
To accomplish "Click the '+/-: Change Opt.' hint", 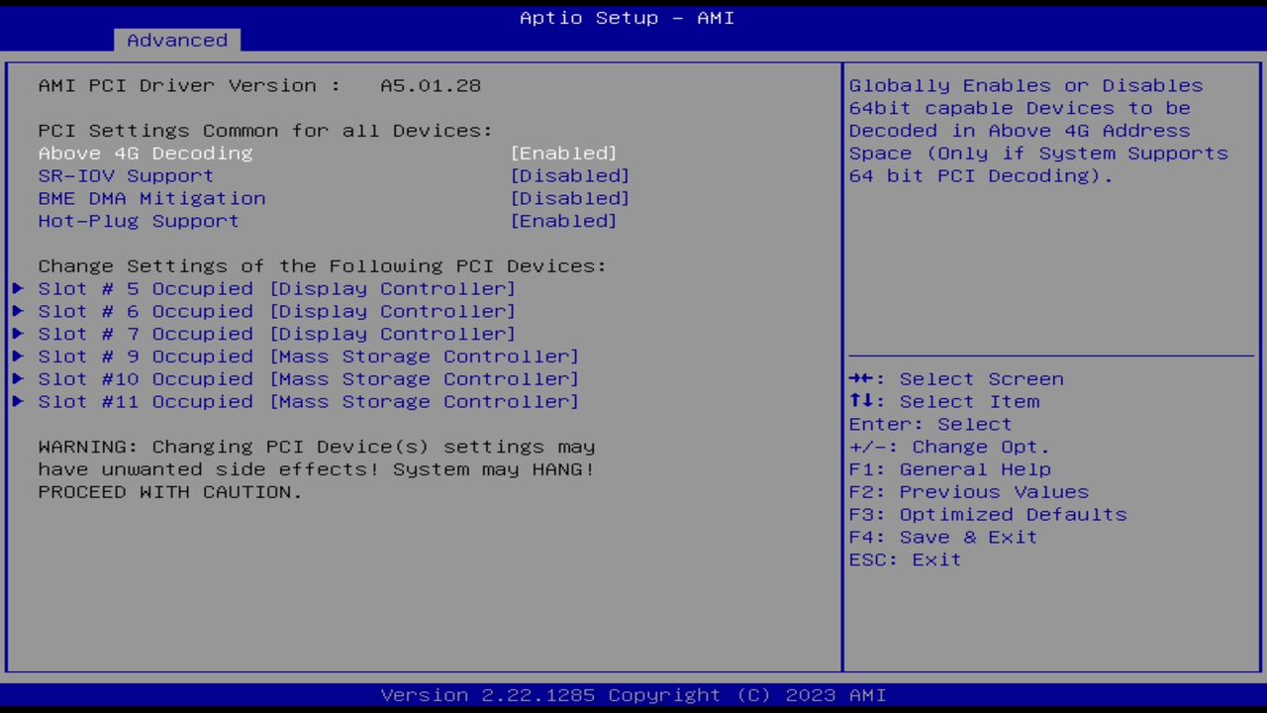I will [949, 448].
